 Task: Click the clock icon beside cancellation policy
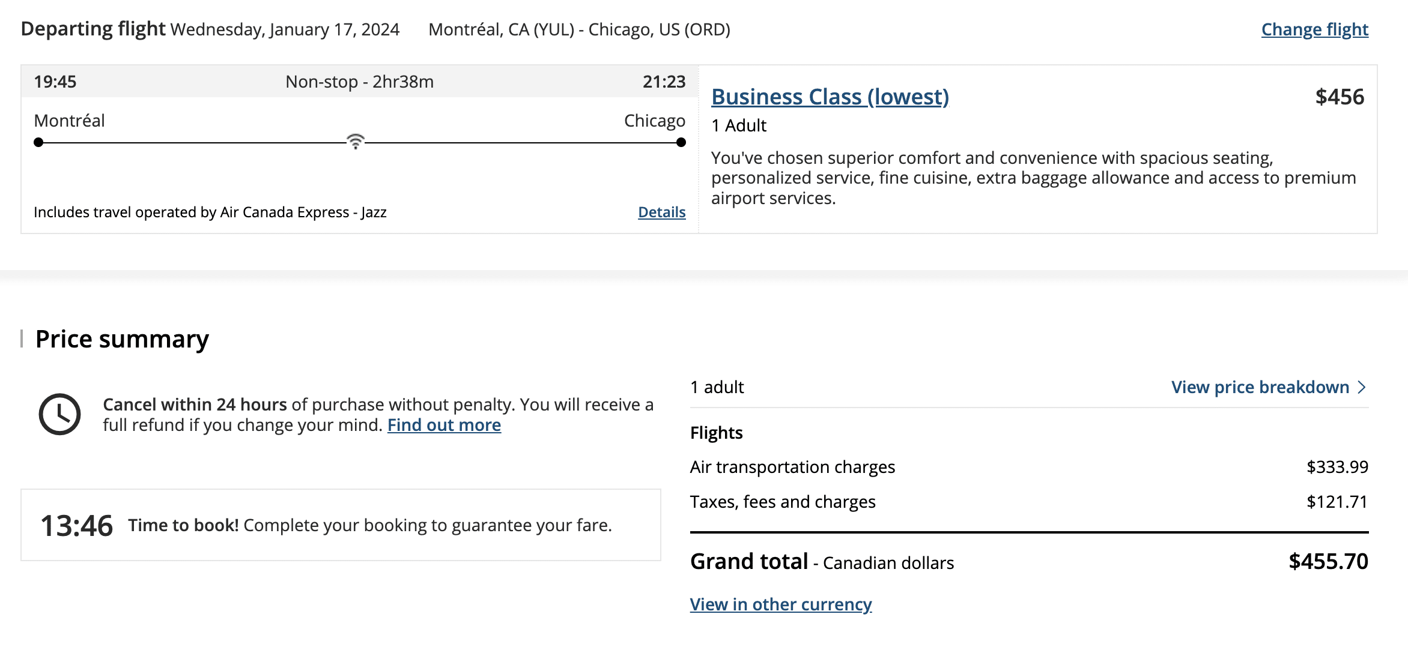tap(59, 414)
